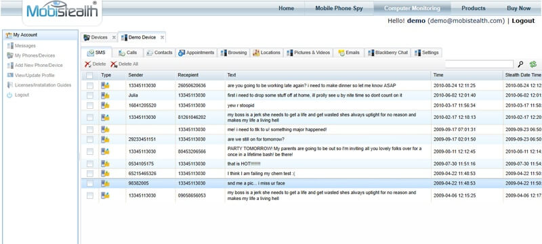This screenshot has width=542, height=244.
Task: Click the Logout link at top right
Action: (523, 21)
